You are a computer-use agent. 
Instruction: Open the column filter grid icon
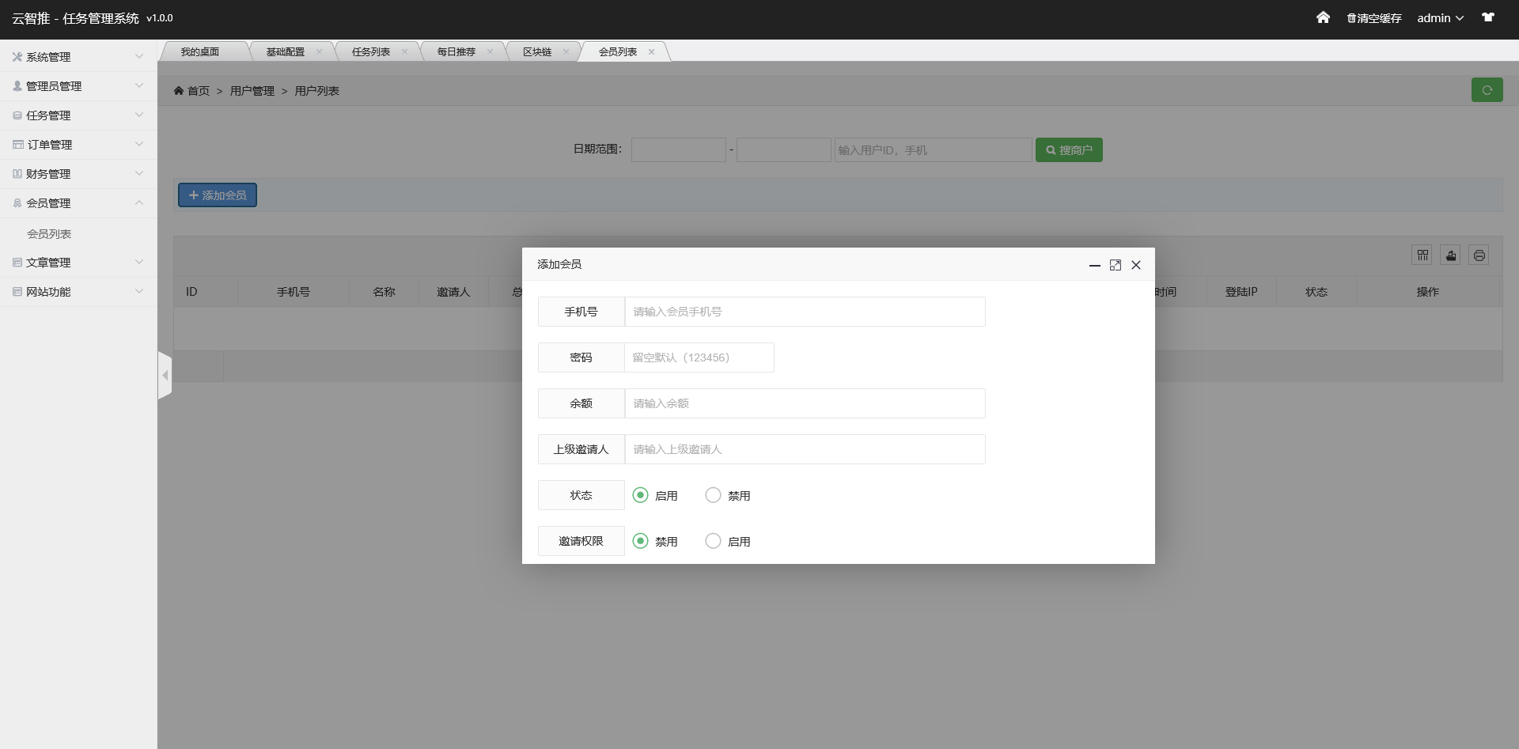tap(1422, 255)
